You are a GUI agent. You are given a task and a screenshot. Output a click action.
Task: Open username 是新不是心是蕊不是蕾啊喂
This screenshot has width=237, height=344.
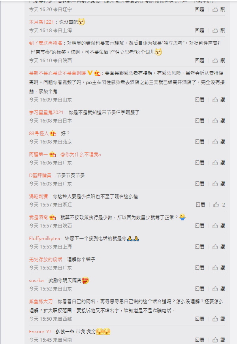point(57,73)
